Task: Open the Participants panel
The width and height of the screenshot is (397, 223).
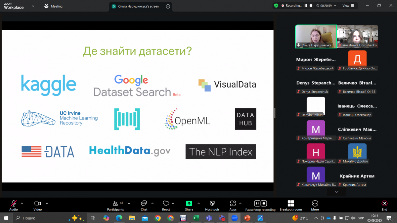Action: point(115,205)
